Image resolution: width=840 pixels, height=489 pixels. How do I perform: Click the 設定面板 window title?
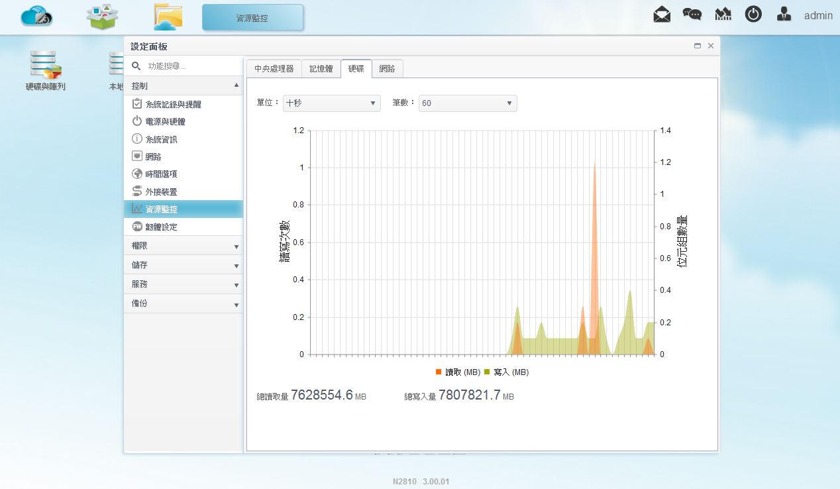pos(149,46)
